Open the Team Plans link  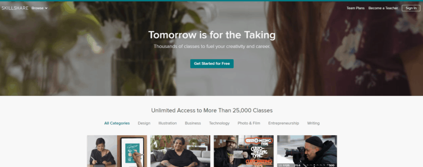pyautogui.click(x=355, y=8)
